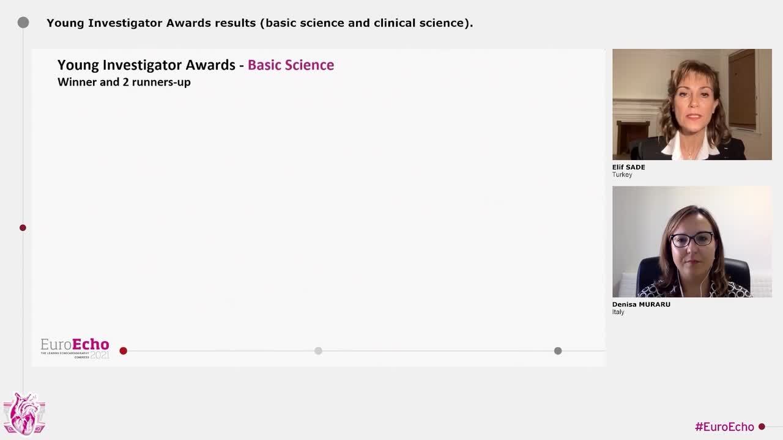Click the Elif SADE name label
This screenshot has width=783, height=440.
(x=629, y=167)
